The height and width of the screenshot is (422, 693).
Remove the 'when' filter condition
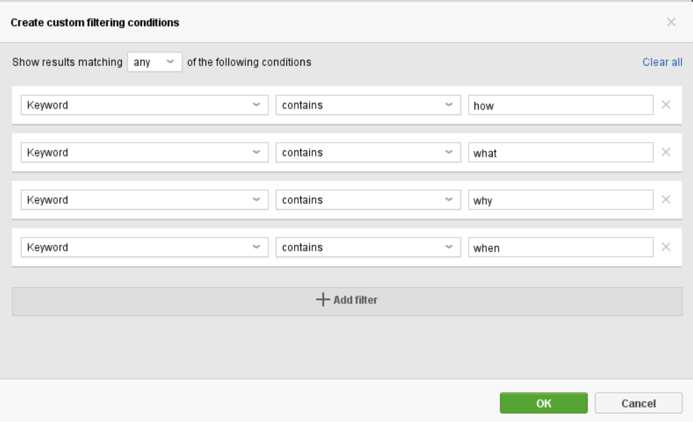665,247
